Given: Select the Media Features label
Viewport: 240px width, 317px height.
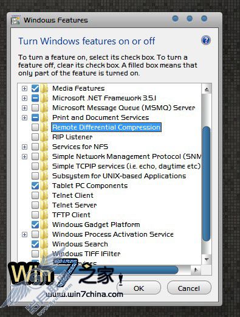Looking at the screenshot, I should pyautogui.click(x=78, y=88).
